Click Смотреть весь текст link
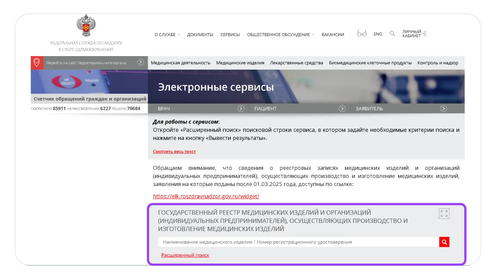Viewport: 496px width, 279px height. 174,151
